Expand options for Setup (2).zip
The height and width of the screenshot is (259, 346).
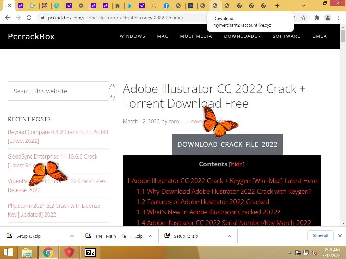pos(229,236)
